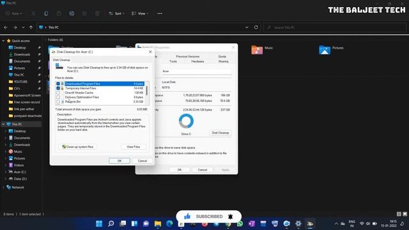Image resolution: width=409 pixels, height=230 pixels.
Task: Click View Files button
Action: (134, 146)
